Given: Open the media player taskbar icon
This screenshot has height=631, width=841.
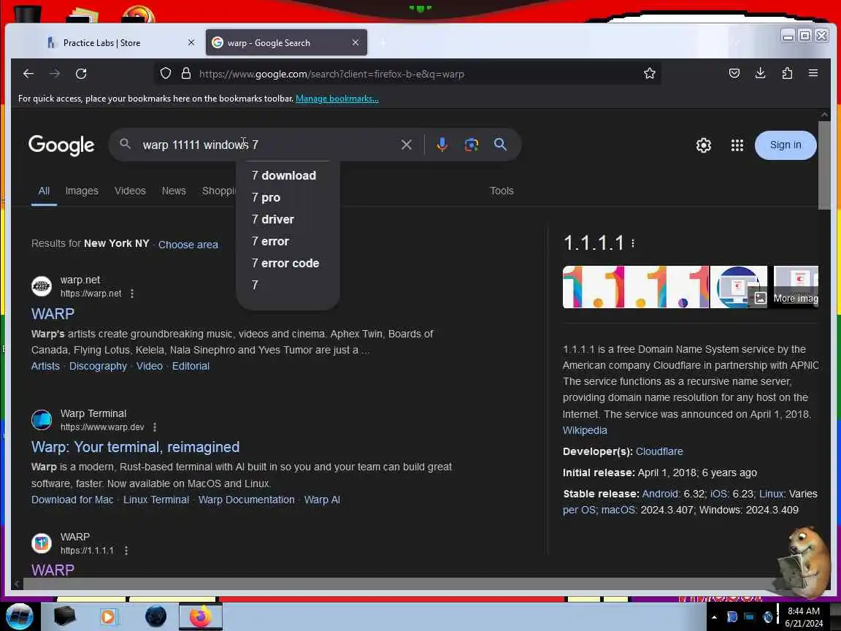Looking at the screenshot, I should point(108,616).
